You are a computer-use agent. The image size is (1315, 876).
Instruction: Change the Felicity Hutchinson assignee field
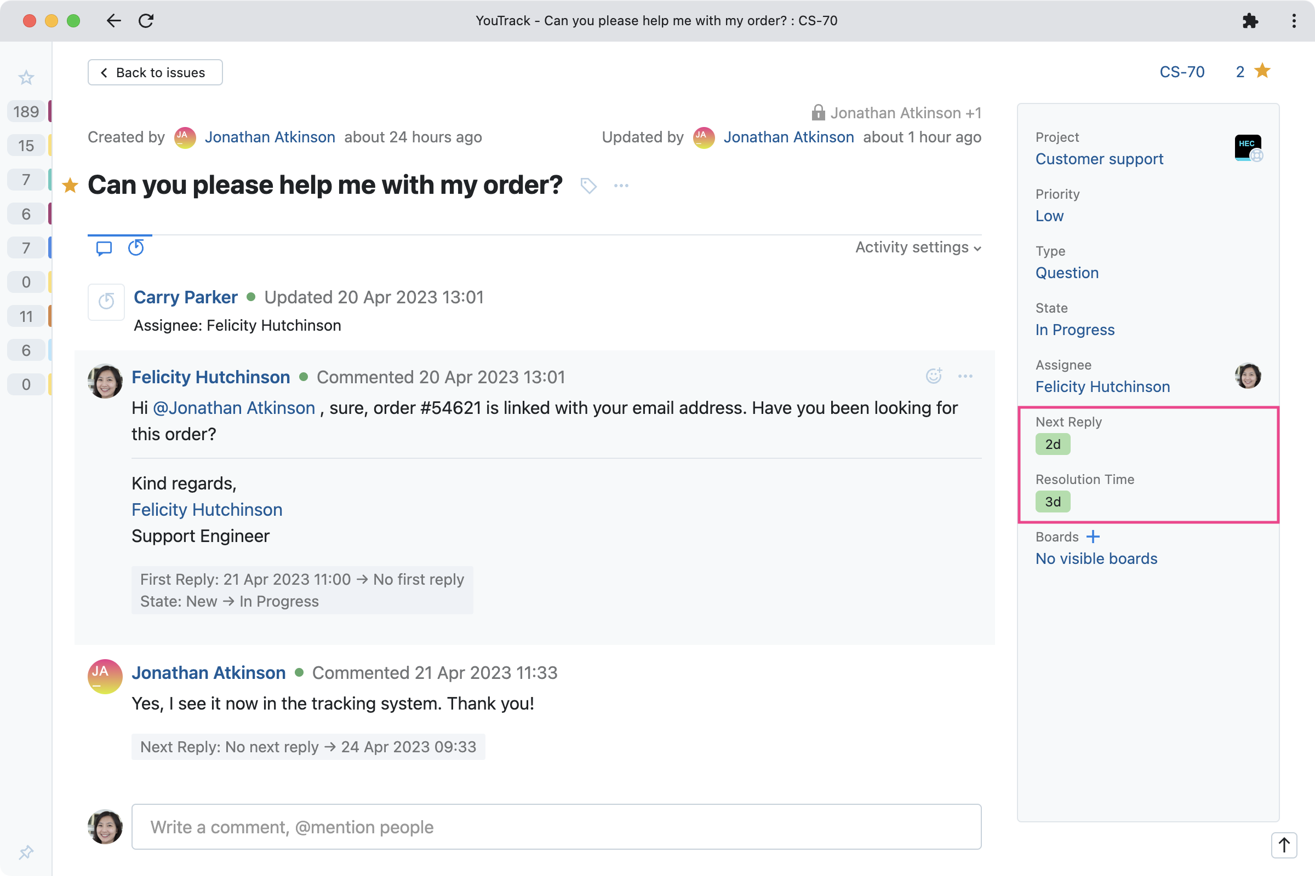pyautogui.click(x=1102, y=387)
